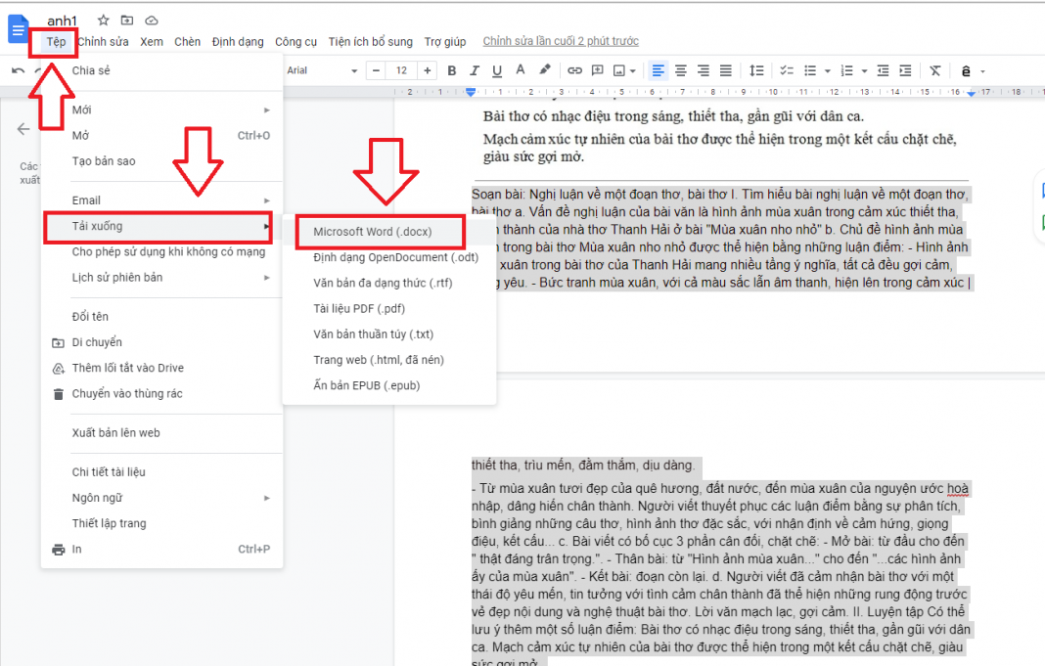Toggle underline formatting
The width and height of the screenshot is (1045, 666).
point(497,70)
